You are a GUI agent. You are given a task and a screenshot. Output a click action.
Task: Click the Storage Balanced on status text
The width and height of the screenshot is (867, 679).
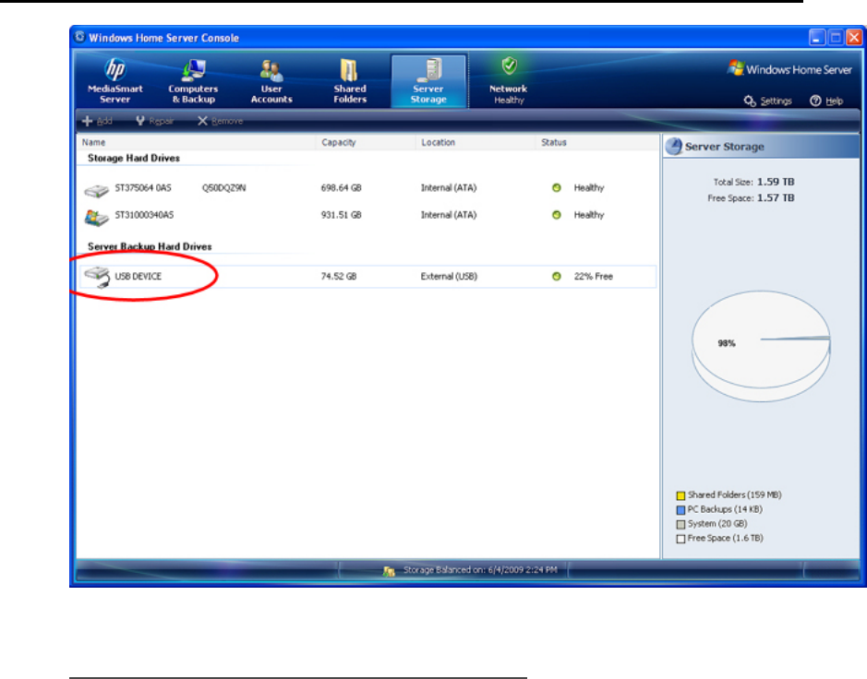pos(480,569)
